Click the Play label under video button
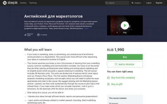The width and height of the screenshot is (167, 104). (125, 32)
